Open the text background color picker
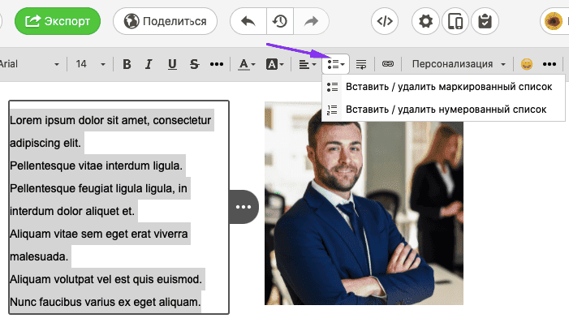This screenshot has width=569, height=327. pyautogui.click(x=274, y=64)
